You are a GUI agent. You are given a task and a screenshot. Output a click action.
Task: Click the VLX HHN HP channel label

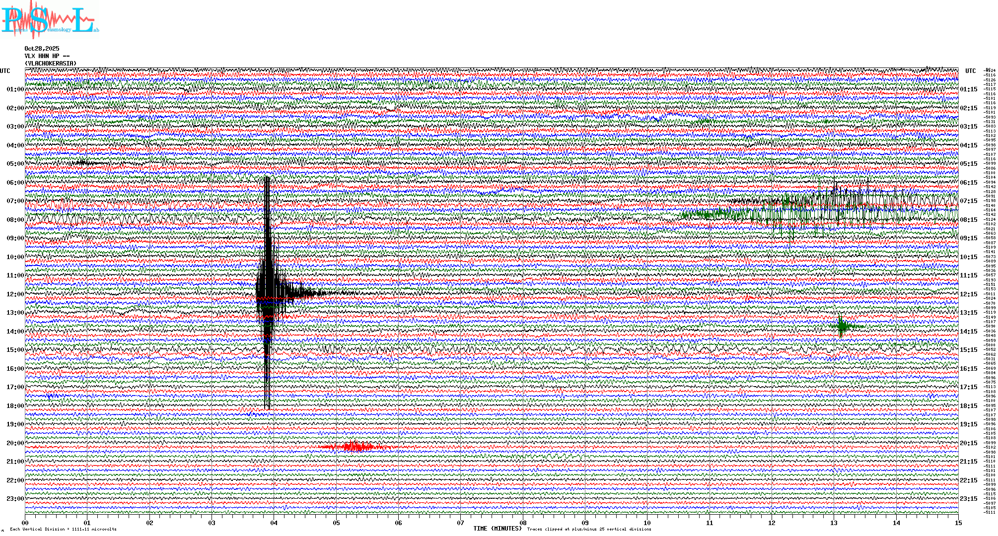47,56
